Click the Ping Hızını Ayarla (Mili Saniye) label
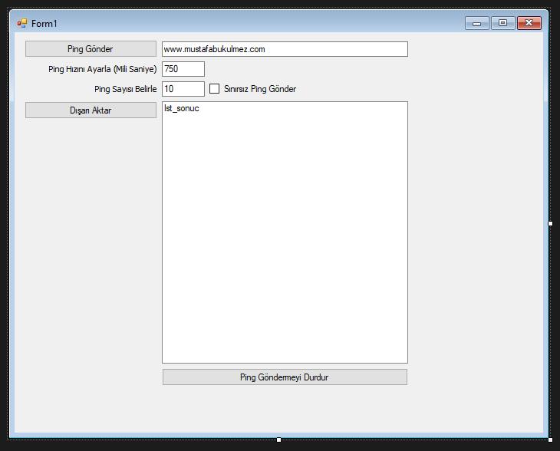 [102, 69]
